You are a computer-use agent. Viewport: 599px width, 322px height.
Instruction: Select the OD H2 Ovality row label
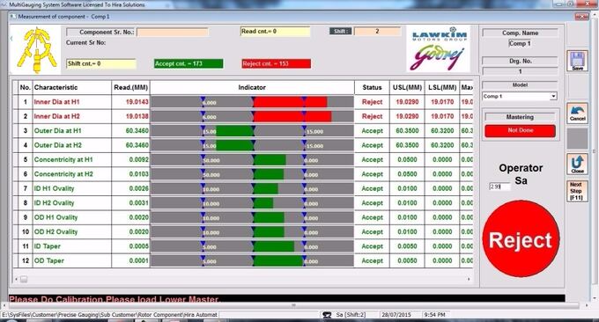55,232
